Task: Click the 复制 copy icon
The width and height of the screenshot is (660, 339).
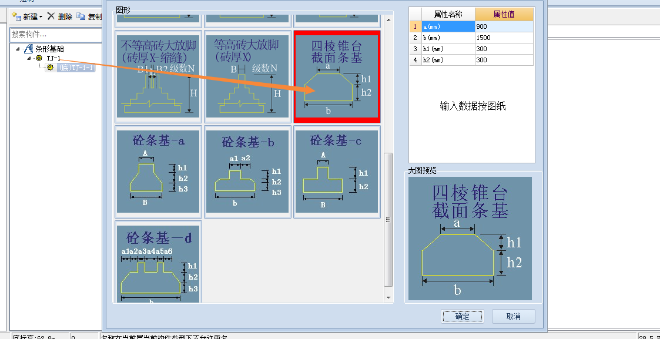Action: click(81, 16)
